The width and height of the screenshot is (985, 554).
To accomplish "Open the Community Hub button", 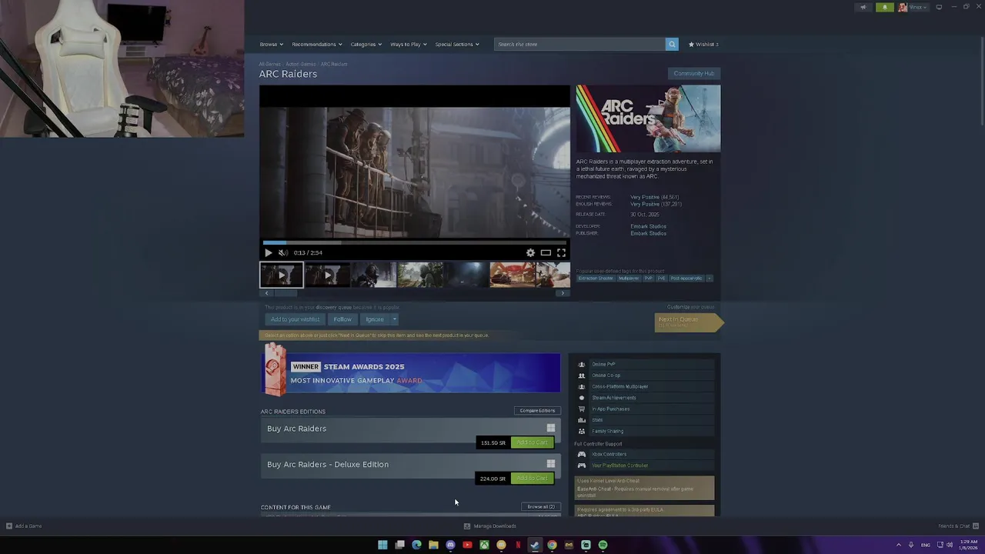I will pyautogui.click(x=693, y=73).
